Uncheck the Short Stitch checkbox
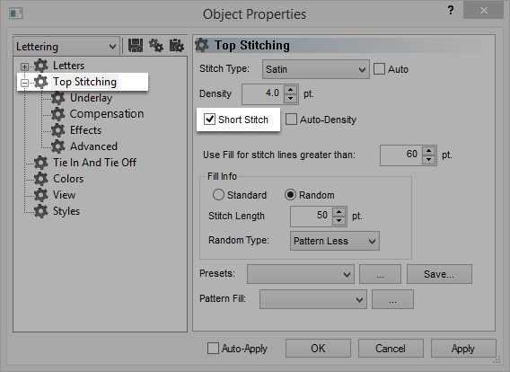This screenshot has width=510, height=372. (x=209, y=120)
